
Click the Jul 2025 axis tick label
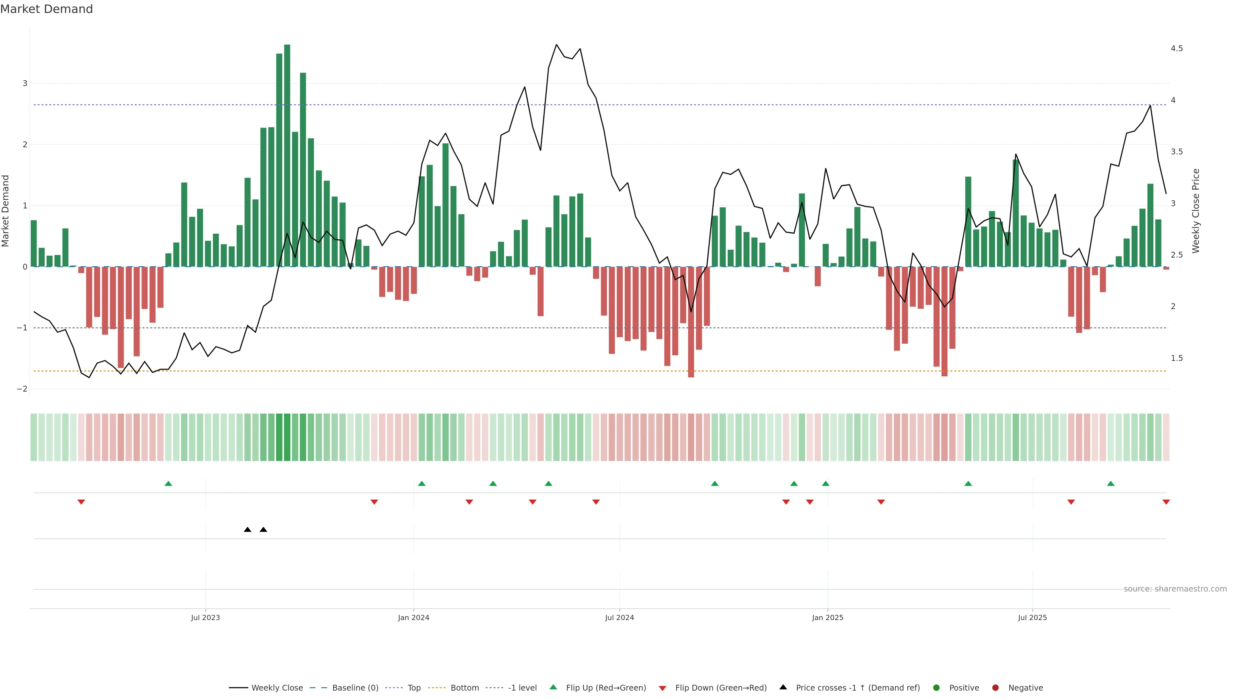1033,618
